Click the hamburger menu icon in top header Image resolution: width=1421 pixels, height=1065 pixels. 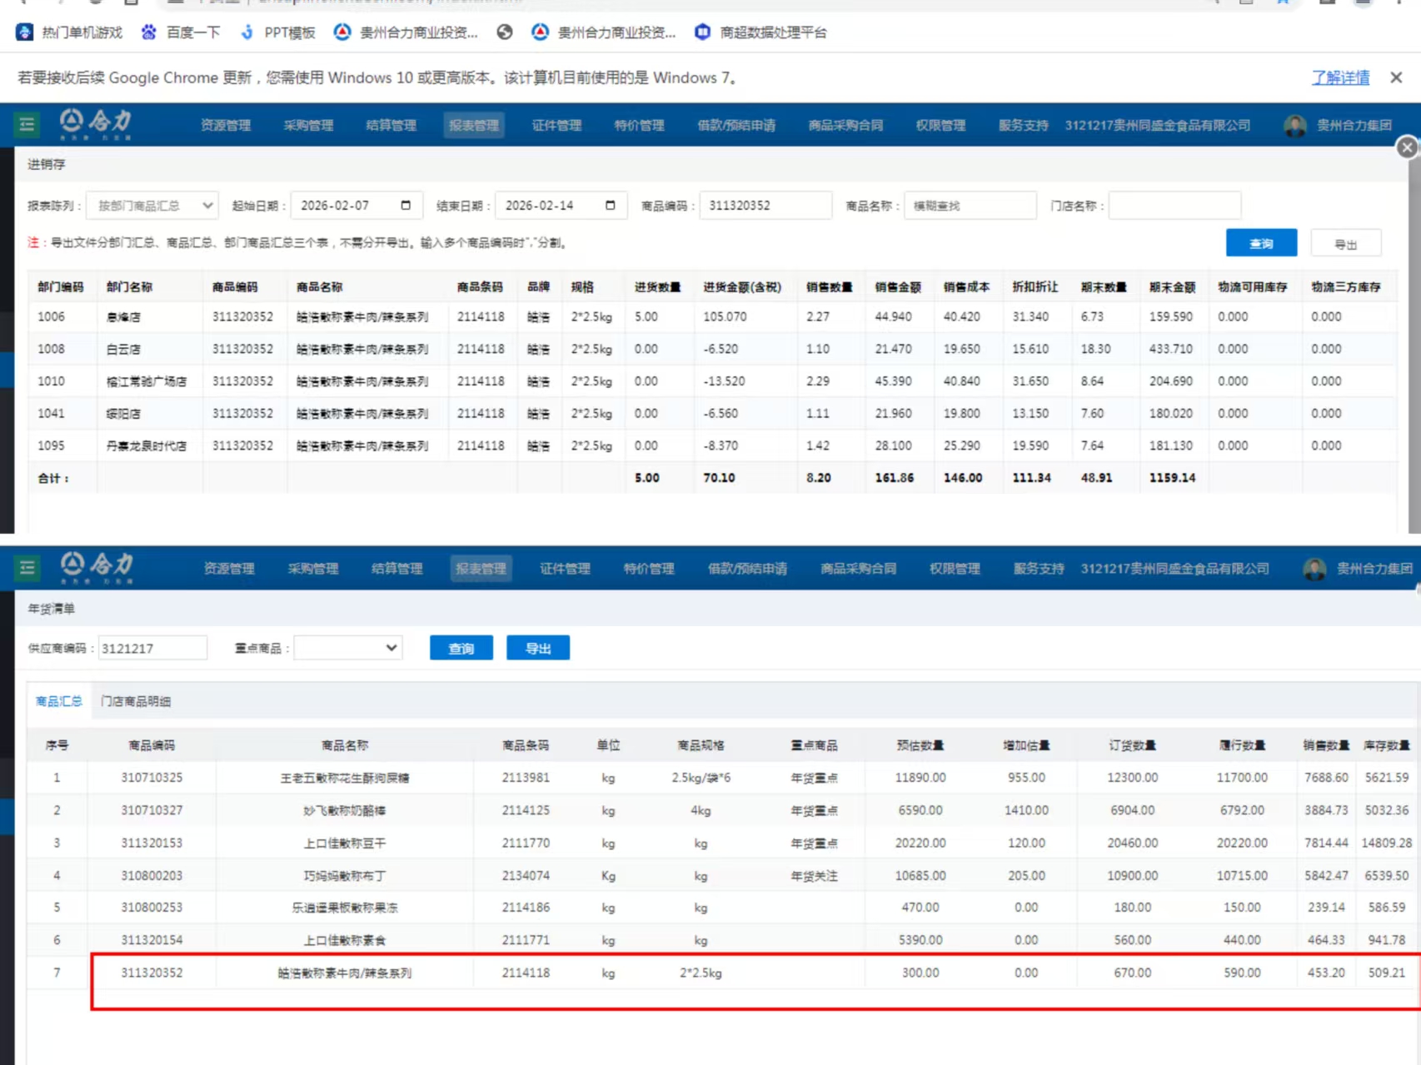pos(27,125)
